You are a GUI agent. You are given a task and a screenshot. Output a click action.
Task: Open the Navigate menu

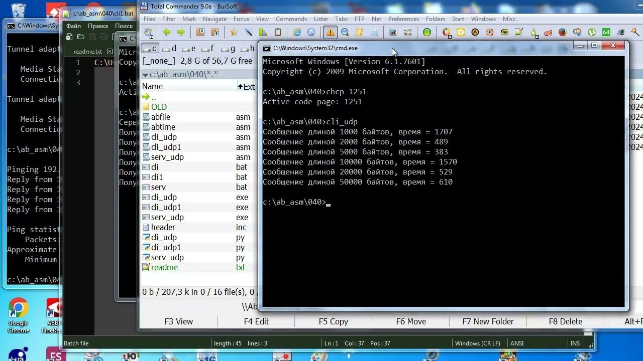click(x=215, y=19)
